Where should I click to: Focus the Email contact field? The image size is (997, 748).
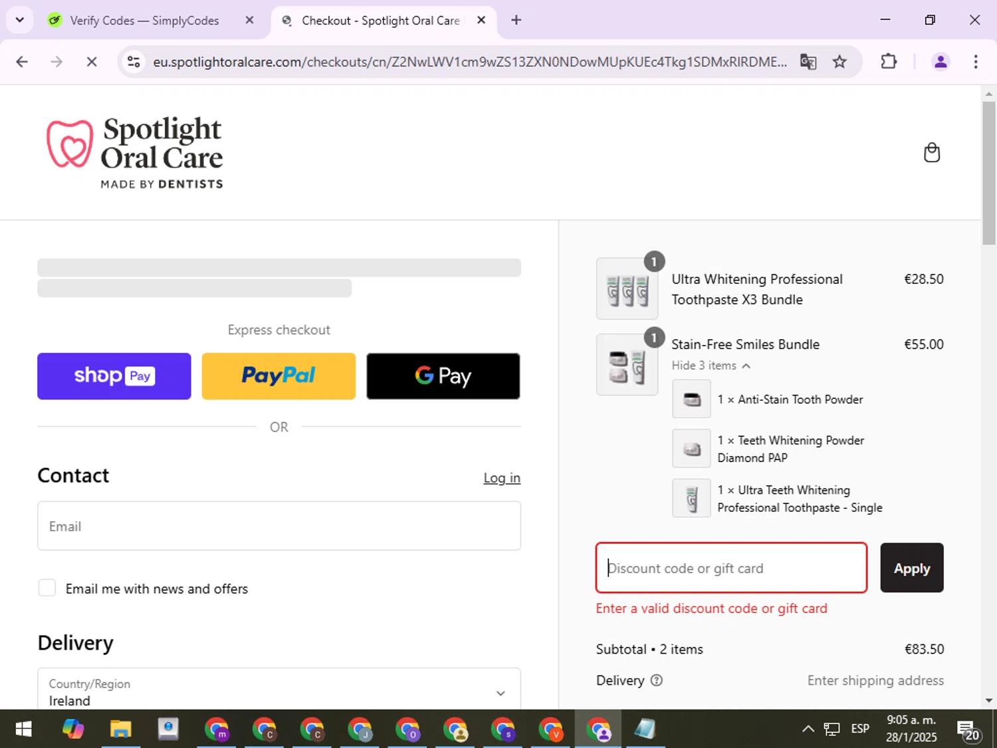279,526
